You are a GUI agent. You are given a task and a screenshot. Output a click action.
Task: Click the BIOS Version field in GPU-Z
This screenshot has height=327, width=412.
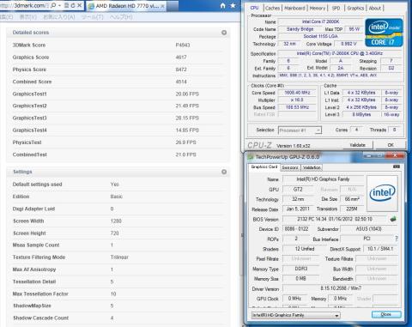[x=335, y=219]
